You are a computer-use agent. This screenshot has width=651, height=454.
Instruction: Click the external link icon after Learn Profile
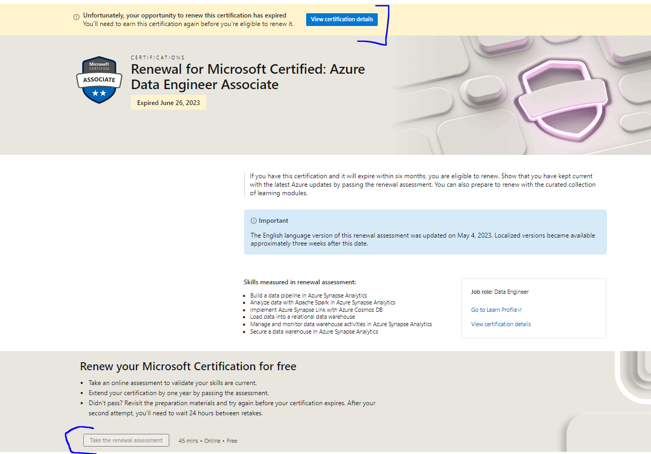coord(520,310)
